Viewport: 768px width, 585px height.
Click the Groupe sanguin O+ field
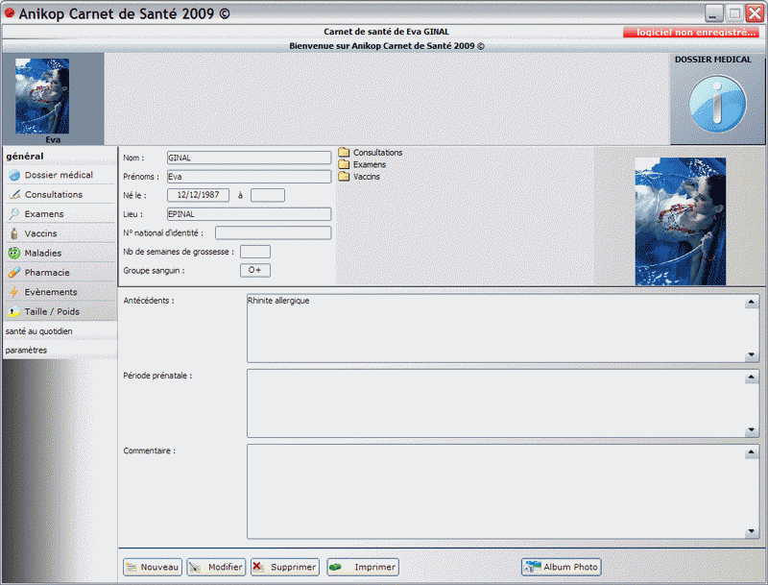pos(255,271)
